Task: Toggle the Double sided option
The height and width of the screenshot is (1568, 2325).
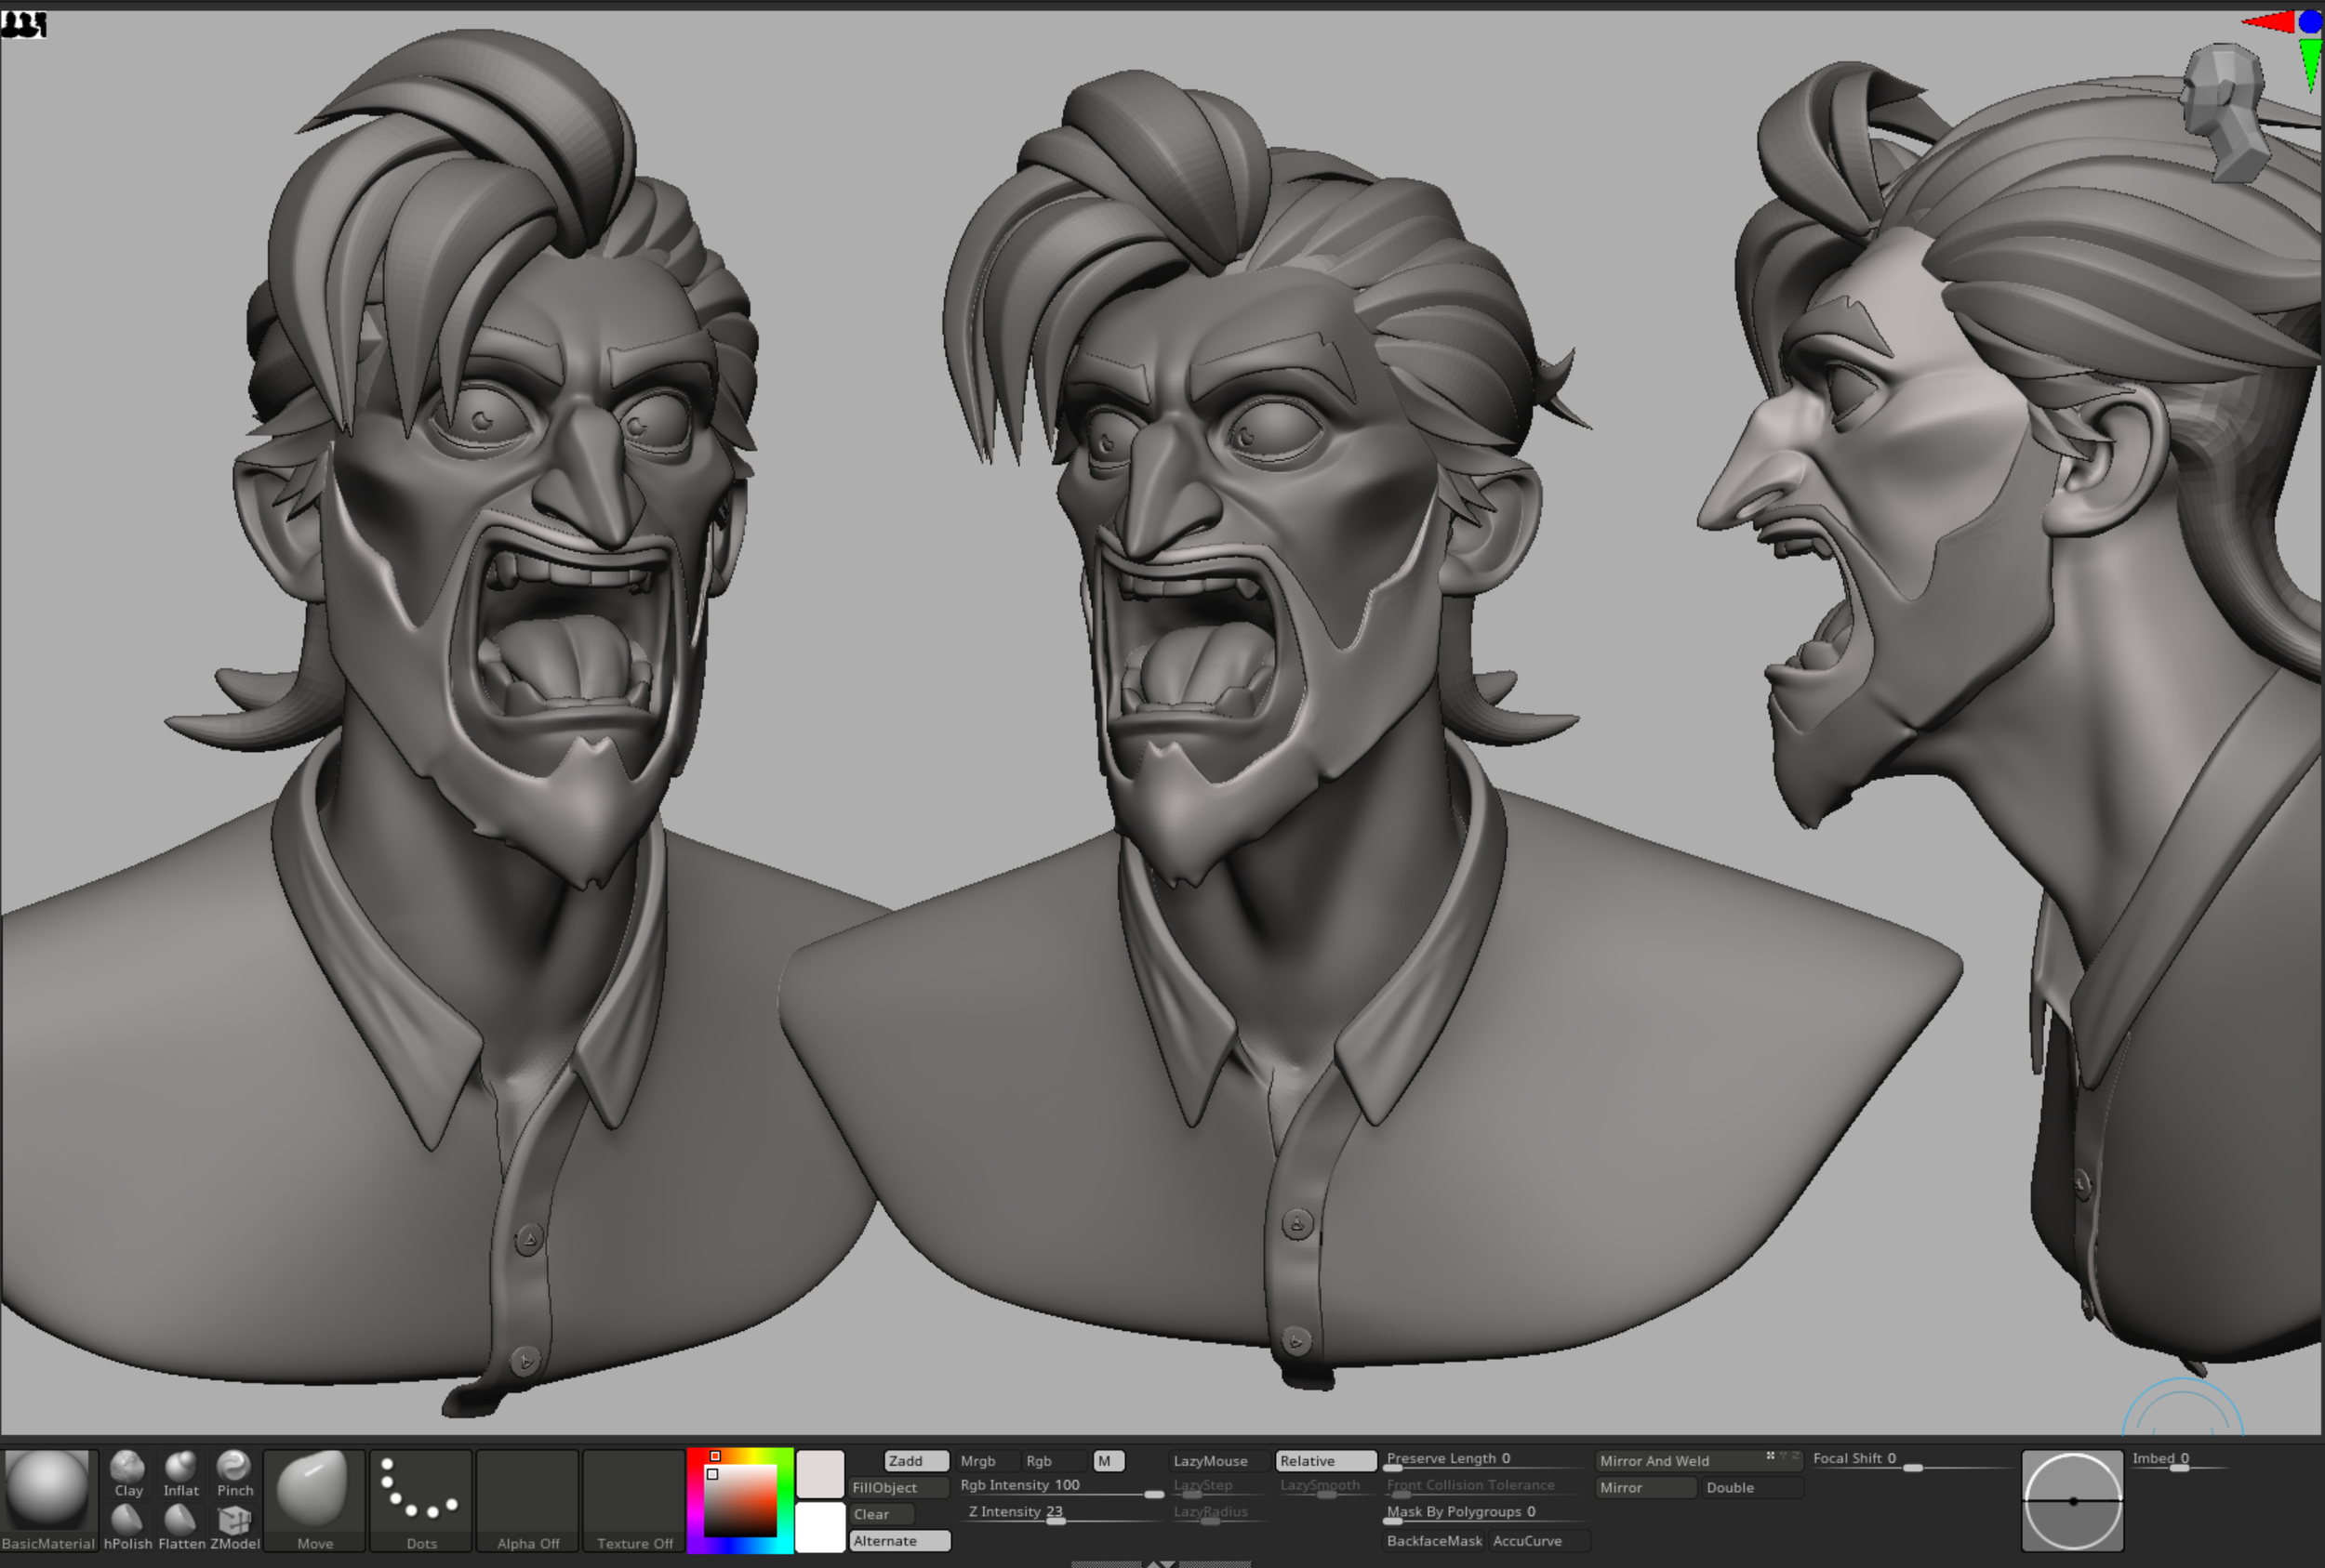Action: (x=1752, y=1488)
